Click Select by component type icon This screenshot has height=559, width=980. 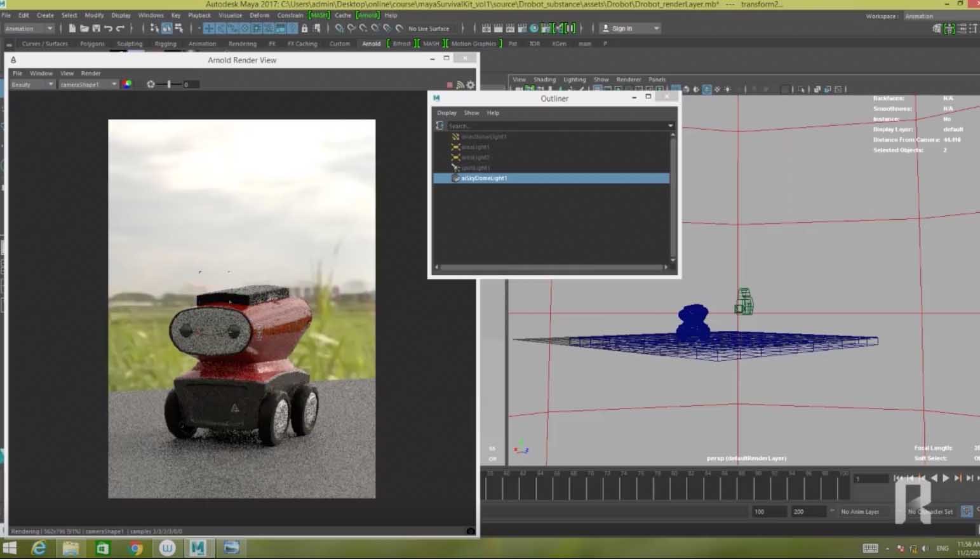179,29
